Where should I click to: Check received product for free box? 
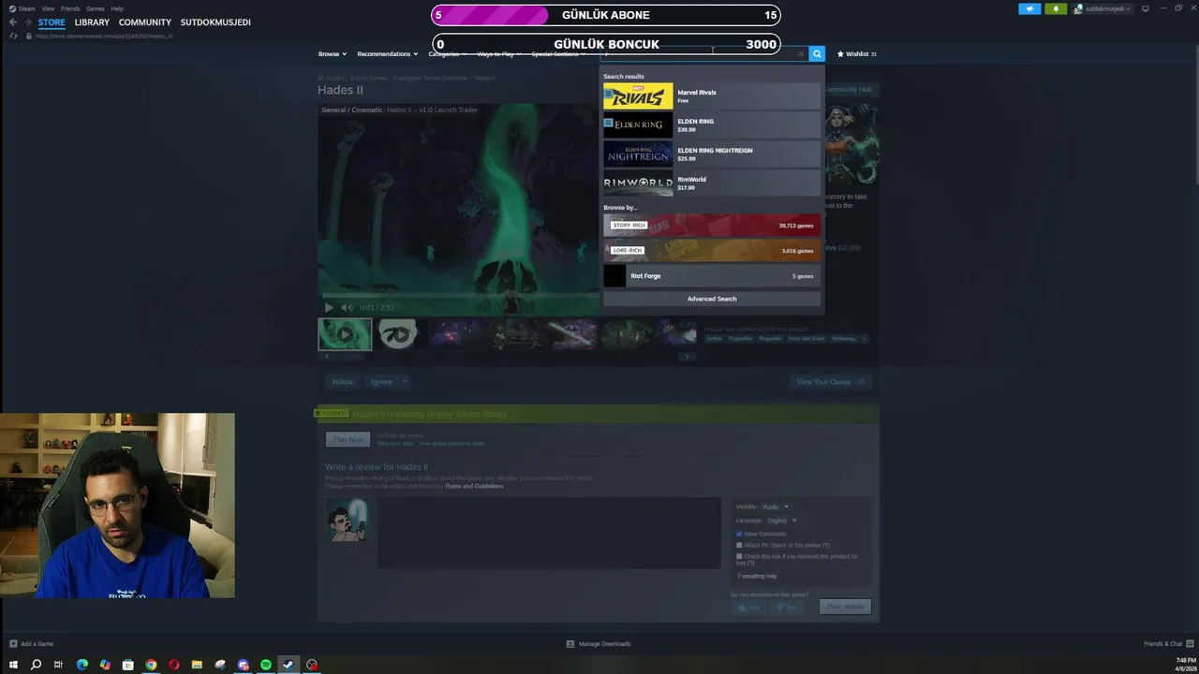point(739,556)
